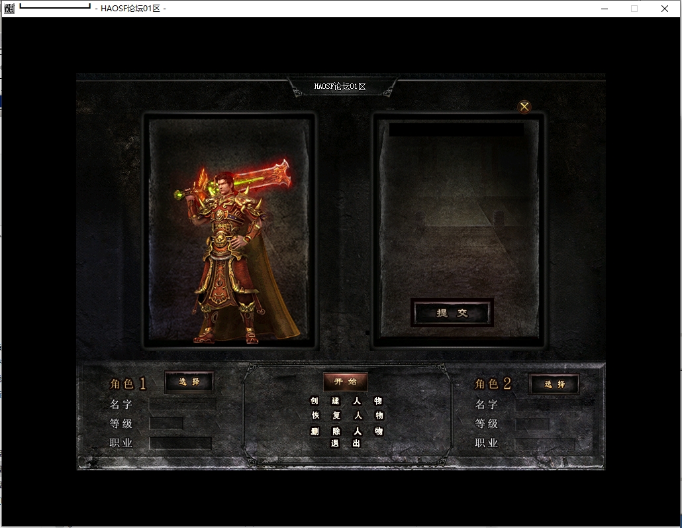
Task: Click the 选择 button for 角色2
Action: click(x=554, y=384)
